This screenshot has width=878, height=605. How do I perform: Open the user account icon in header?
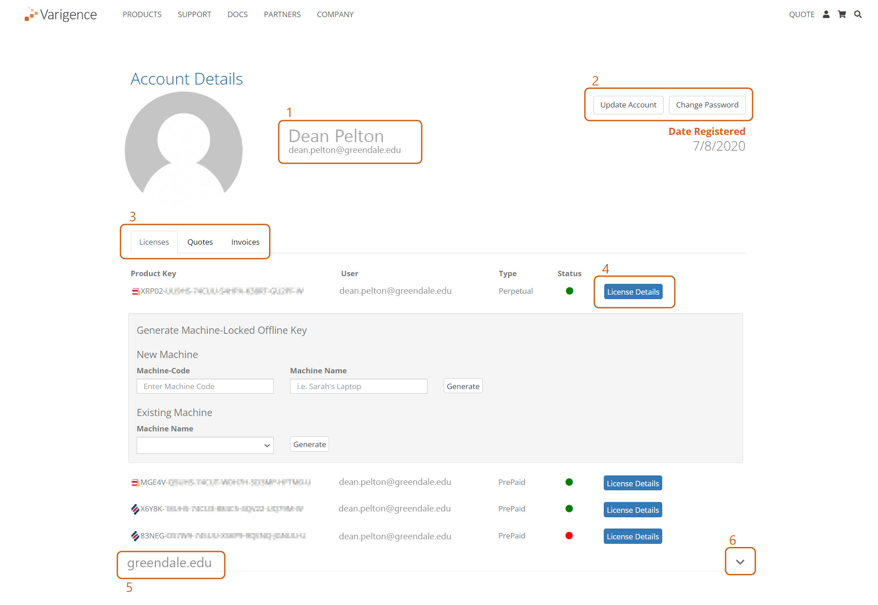click(x=826, y=14)
